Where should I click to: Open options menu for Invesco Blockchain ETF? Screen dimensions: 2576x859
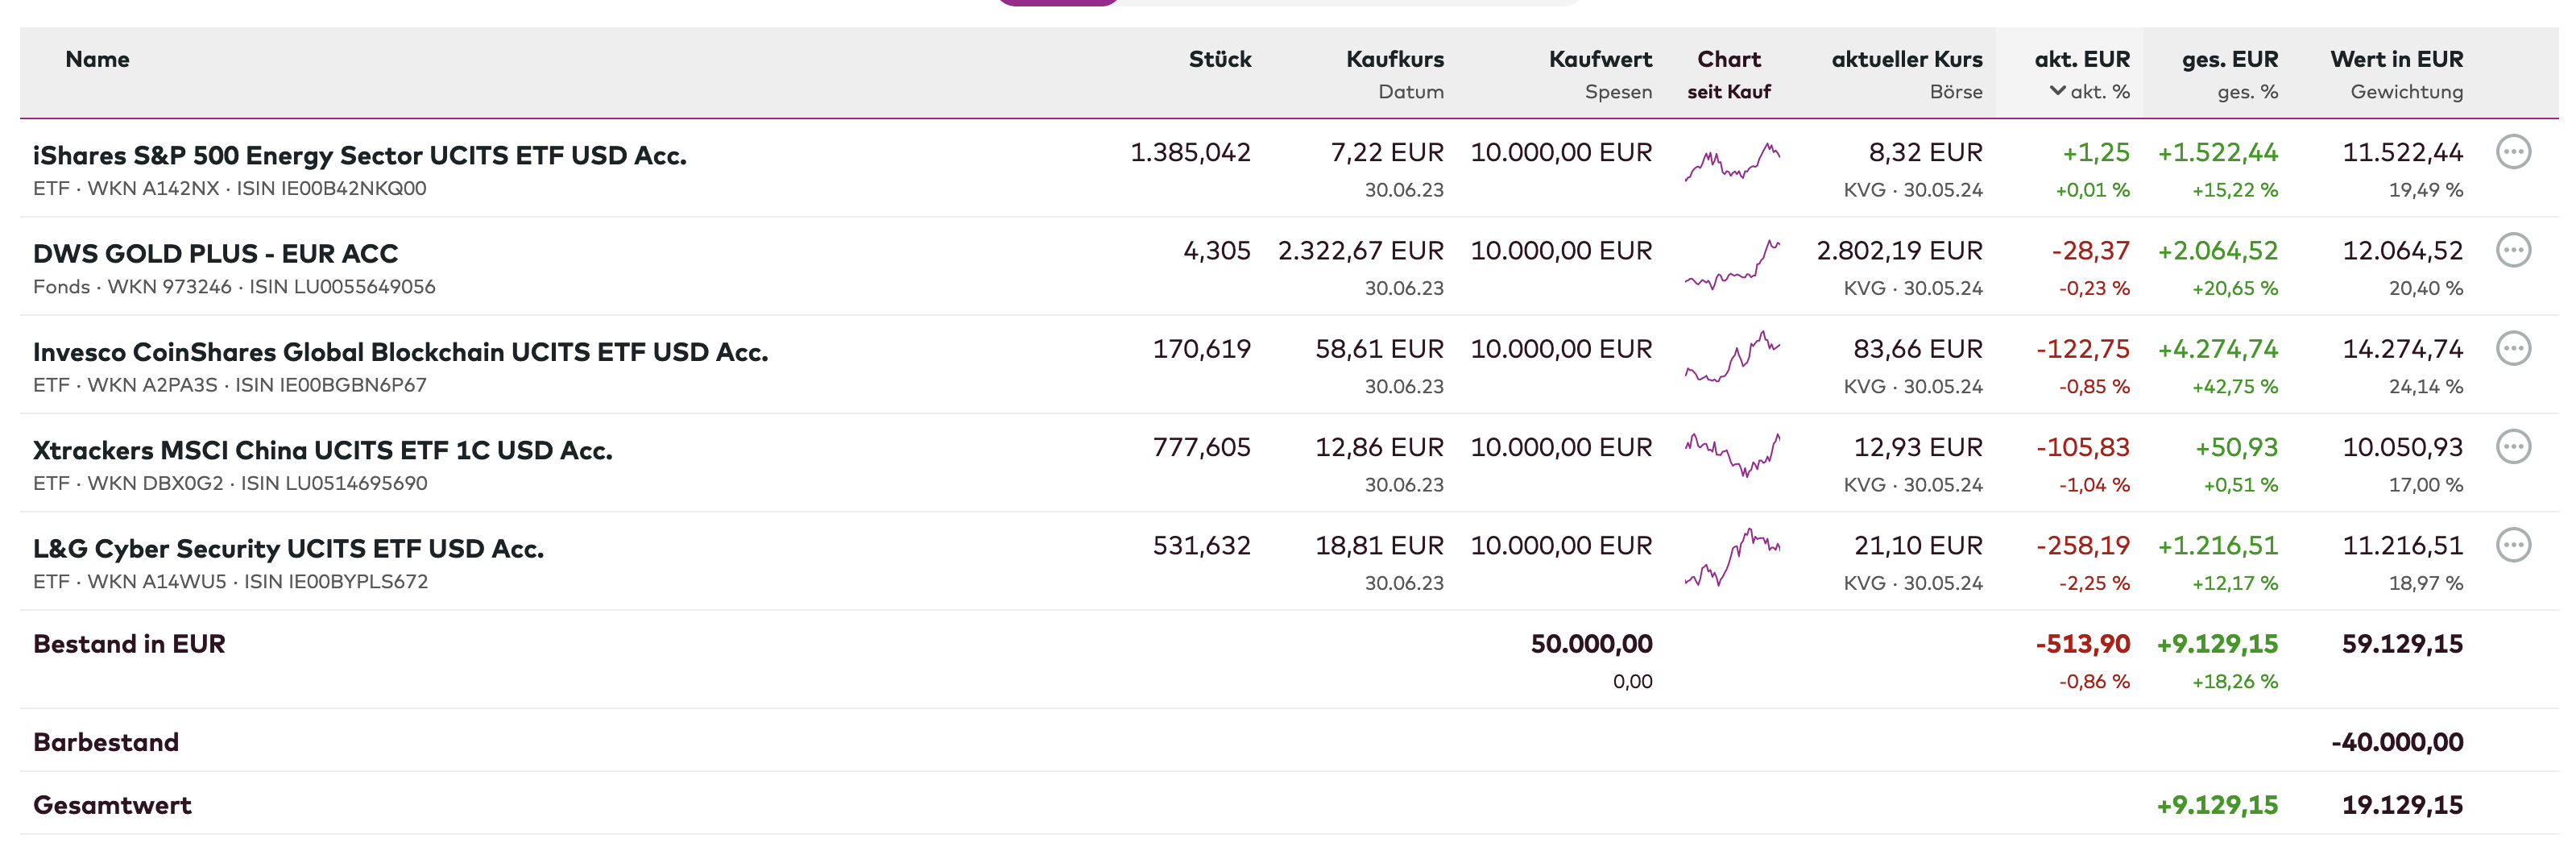pyautogui.click(x=2512, y=349)
